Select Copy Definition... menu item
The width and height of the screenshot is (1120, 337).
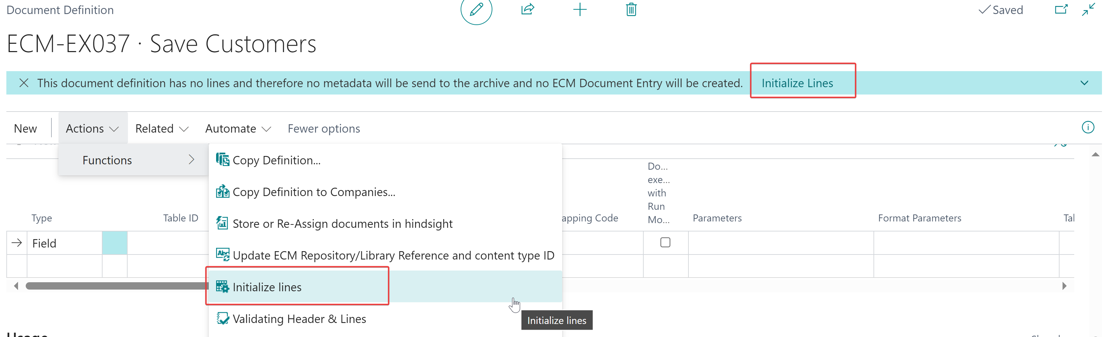[277, 160]
